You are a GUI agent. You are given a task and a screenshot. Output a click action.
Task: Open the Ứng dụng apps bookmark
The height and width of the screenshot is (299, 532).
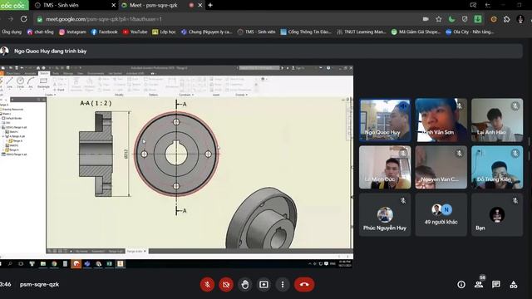point(11,32)
